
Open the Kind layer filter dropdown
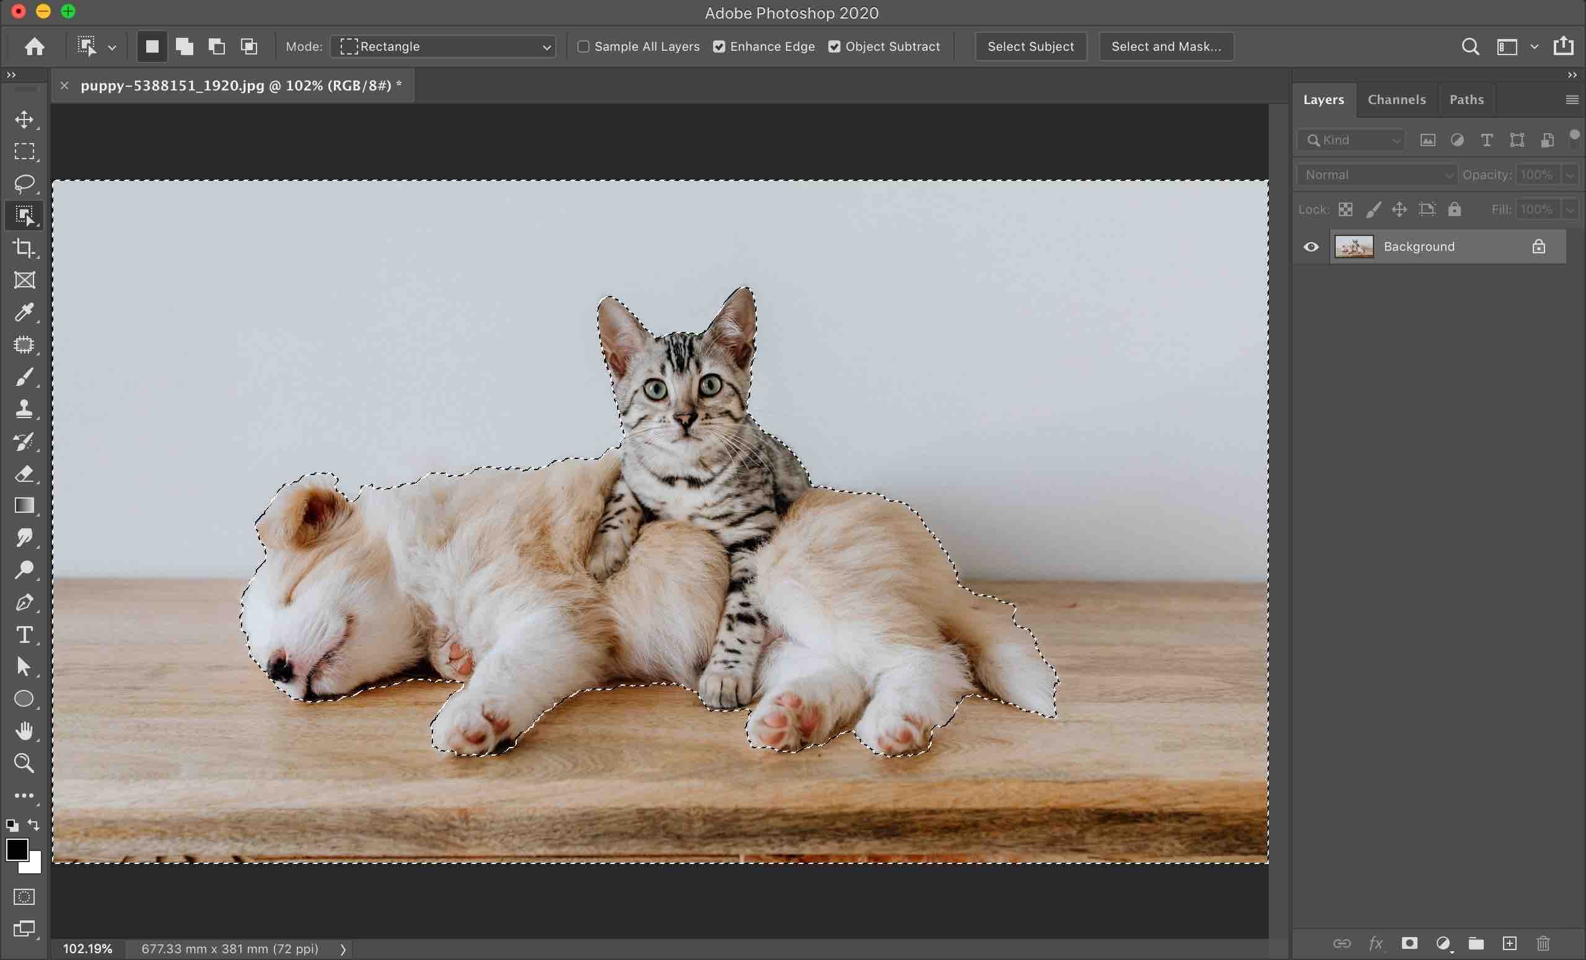(1351, 140)
